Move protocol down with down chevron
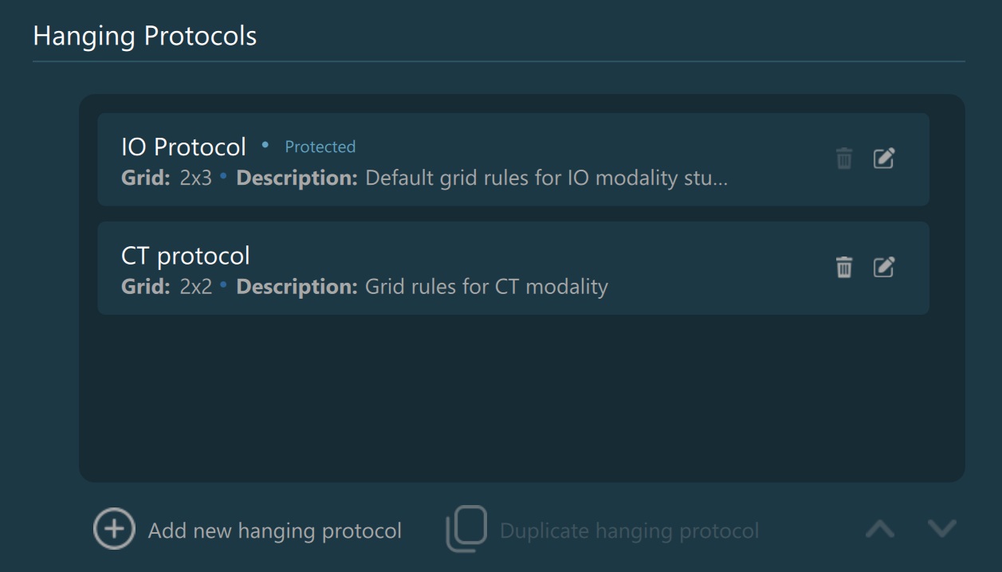This screenshot has width=1002, height=572. [942, 529]
